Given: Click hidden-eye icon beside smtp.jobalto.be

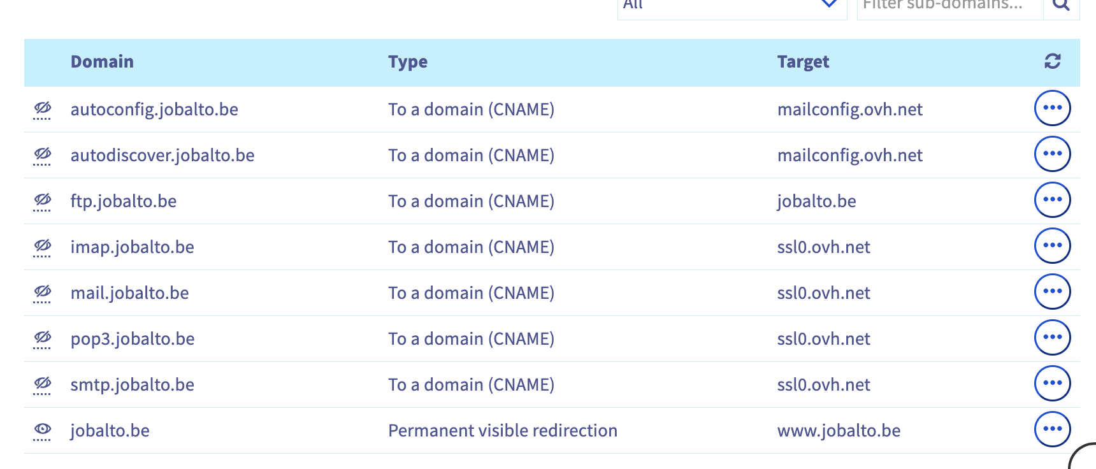Looking at the screenshot, I should [x=43, y=384].
